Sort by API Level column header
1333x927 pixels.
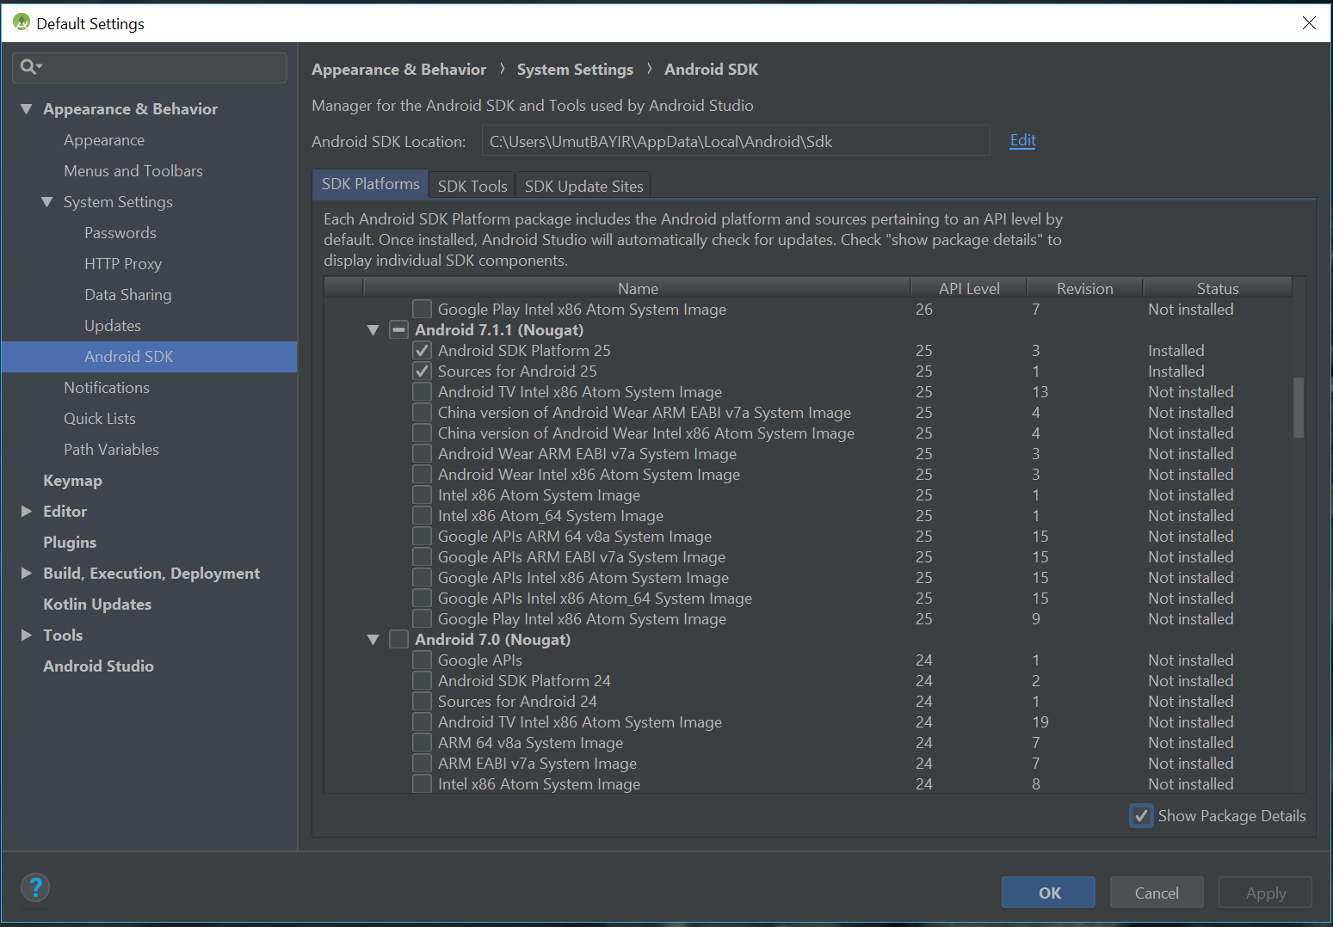pyautogui.click(x=969, y=289)
